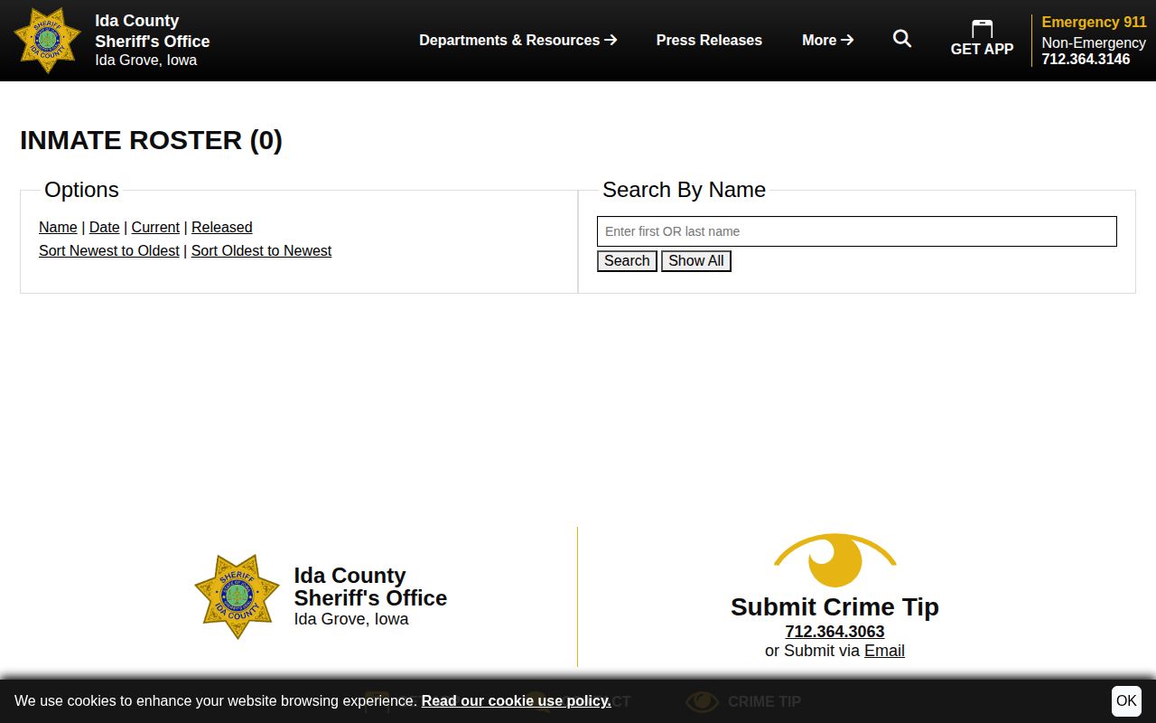Open Press Releases page

(x=709, y=40)
